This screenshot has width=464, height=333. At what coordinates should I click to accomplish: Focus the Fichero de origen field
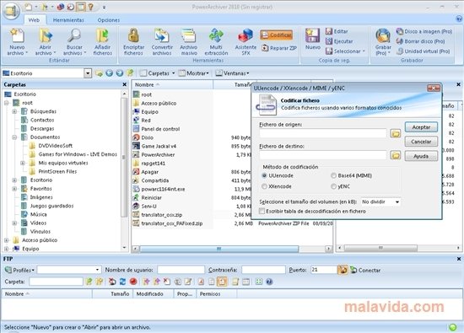point(323,133)
